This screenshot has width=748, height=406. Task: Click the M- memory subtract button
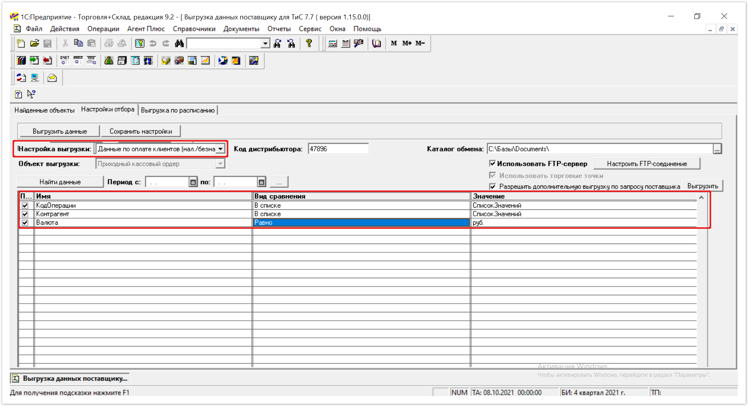[x=420, y=43]
